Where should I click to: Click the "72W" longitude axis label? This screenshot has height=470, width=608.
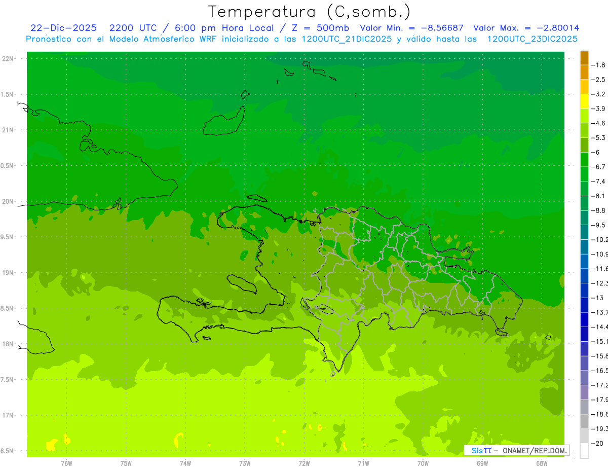(304, 463)
